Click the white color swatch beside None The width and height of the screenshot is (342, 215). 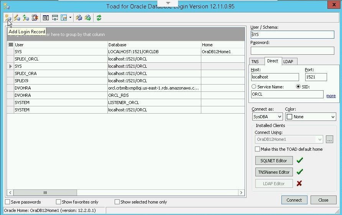tap(289, 117)
